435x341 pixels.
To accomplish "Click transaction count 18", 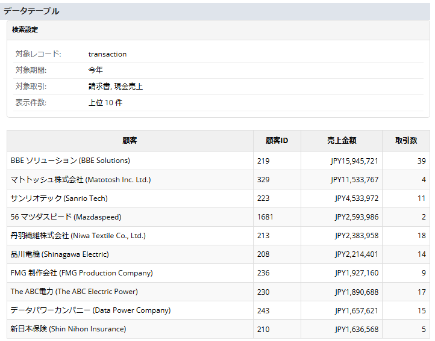I will click(422, 236).
